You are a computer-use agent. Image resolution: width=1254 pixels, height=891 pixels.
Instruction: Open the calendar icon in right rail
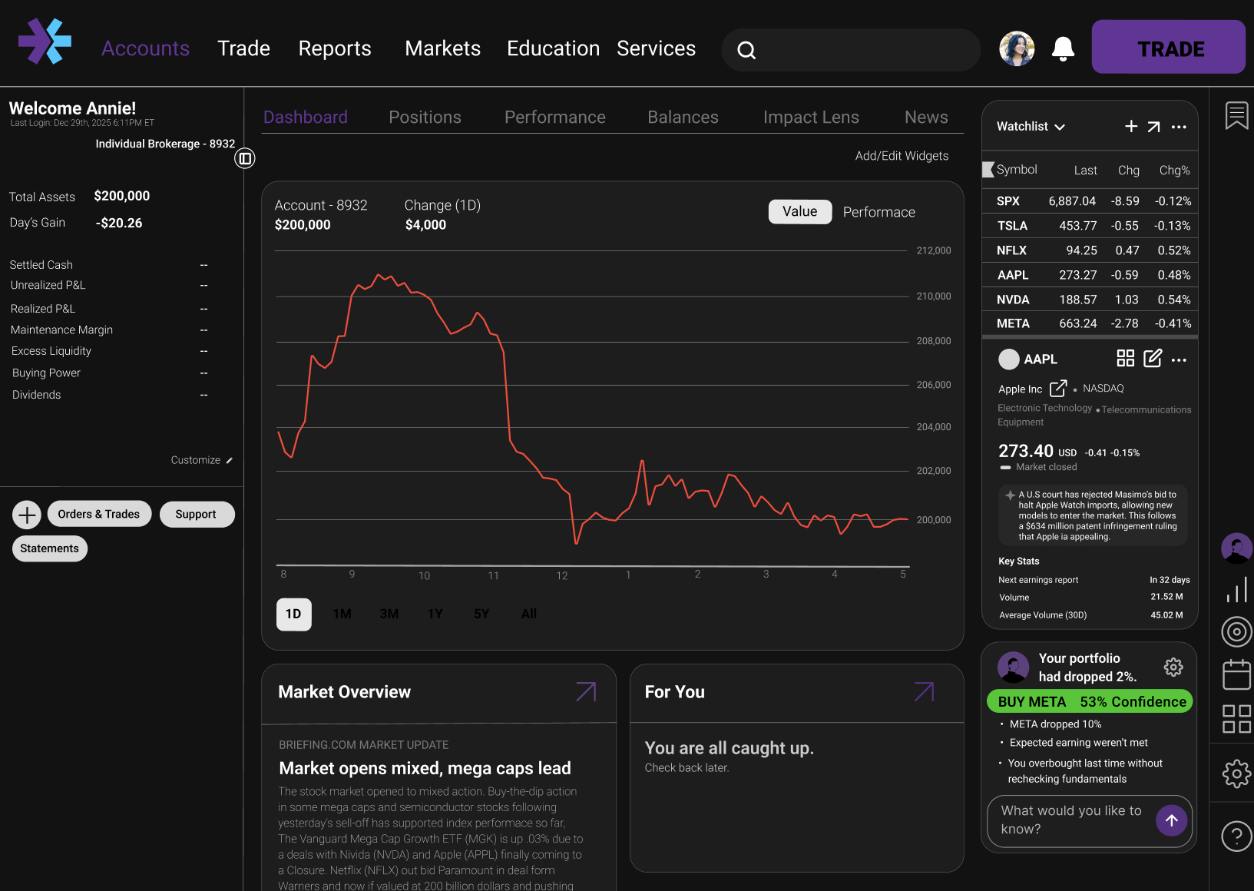click(x=1236, y=674)
